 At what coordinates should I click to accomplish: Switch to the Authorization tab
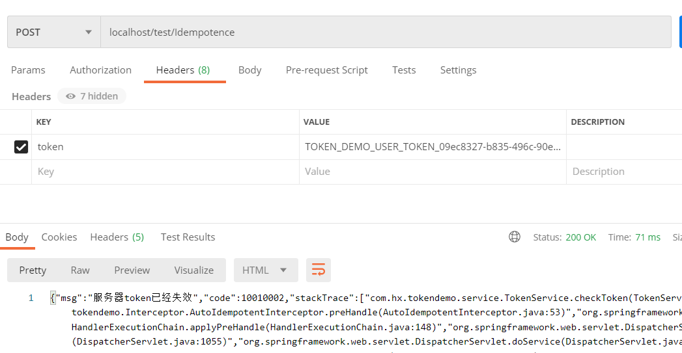(100, 70)
